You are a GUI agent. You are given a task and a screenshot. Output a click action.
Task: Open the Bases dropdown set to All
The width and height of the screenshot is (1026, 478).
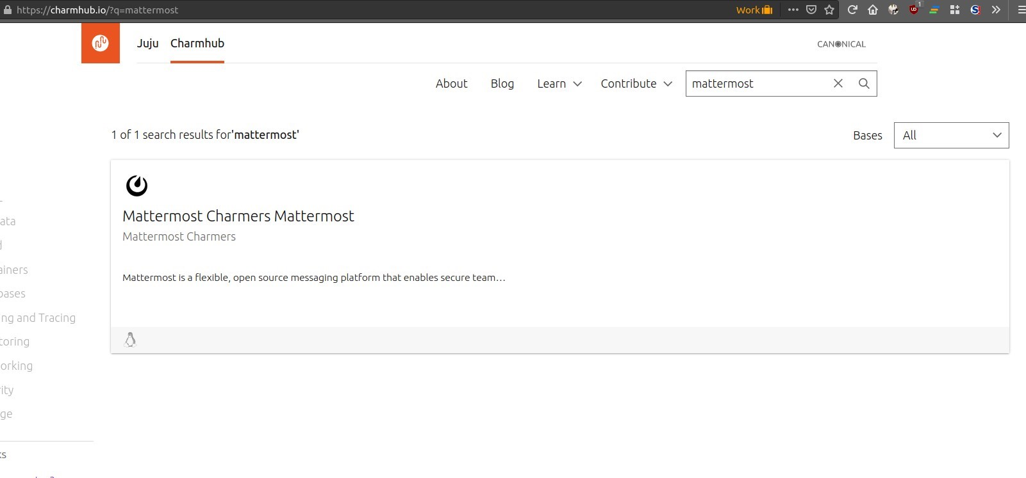[952, 135]
